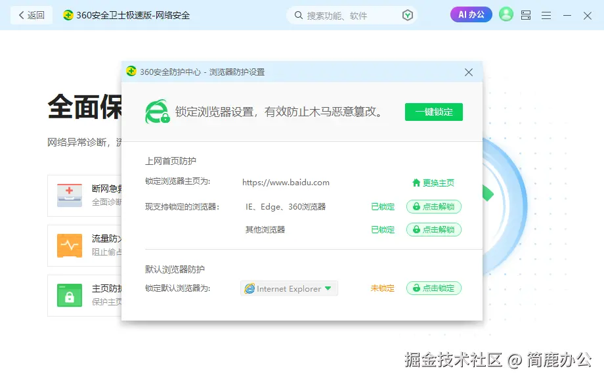
Task: Open the user avatar in the title bar
Action: [505, 14]
